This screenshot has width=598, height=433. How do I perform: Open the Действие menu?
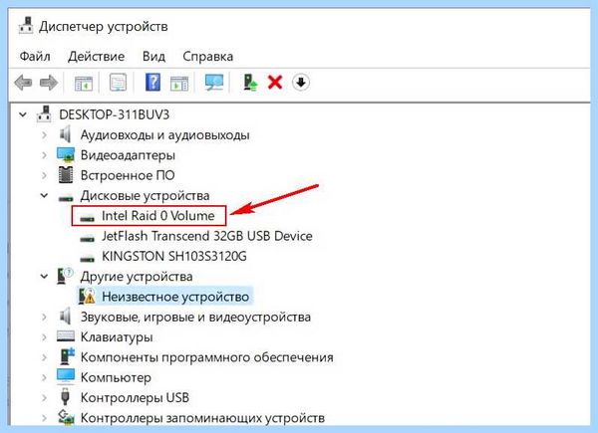[96, 57]
